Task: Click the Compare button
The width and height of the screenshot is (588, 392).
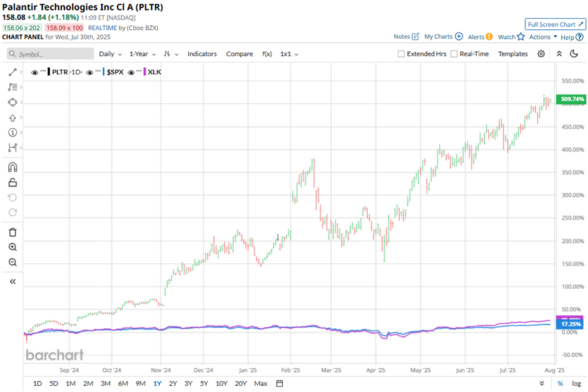Action: [239, 54]
